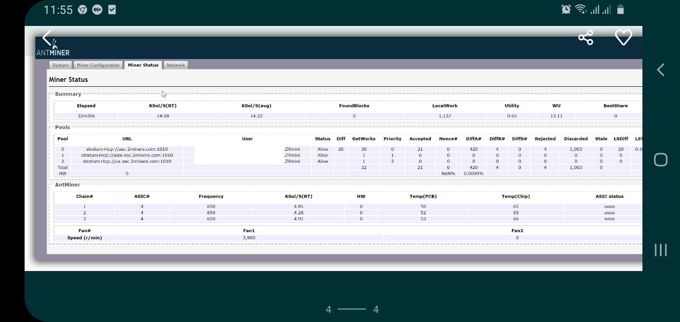Tap the back arrow in viewer

tap(47, 38)
